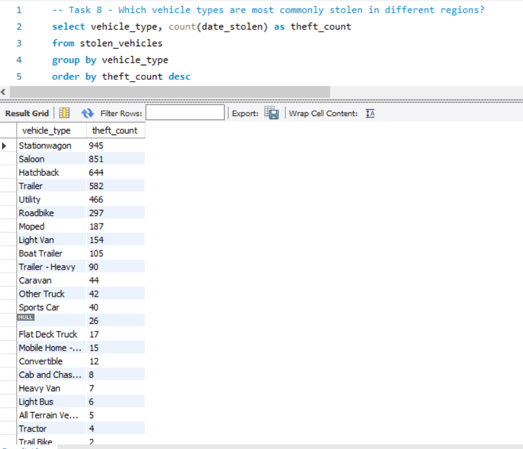Click the theft_count column header

click(115, 131)
